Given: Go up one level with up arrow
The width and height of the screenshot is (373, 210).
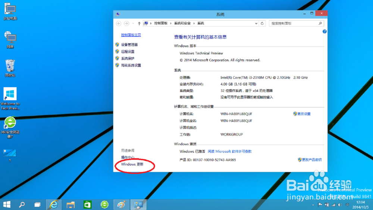Looking at the screenshot, I should tap(139, 24).
